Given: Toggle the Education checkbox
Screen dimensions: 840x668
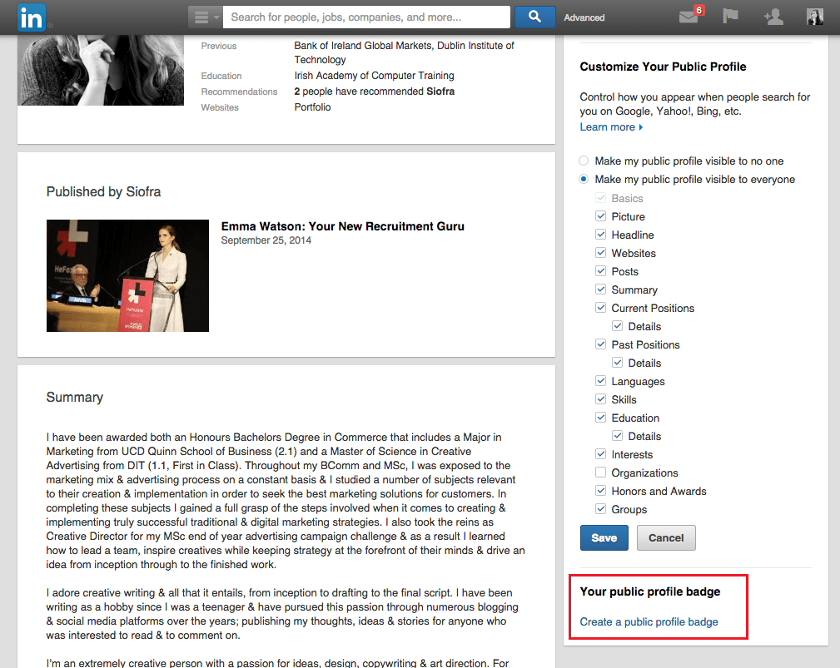Looking at the screenshot, I should 600,418.
